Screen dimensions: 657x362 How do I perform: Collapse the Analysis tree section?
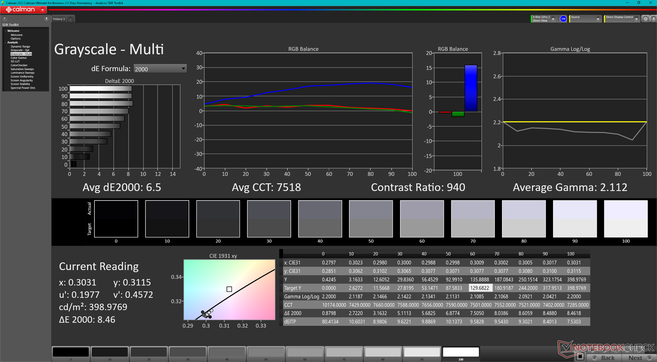pyautogui.click(x=5, y=42)
